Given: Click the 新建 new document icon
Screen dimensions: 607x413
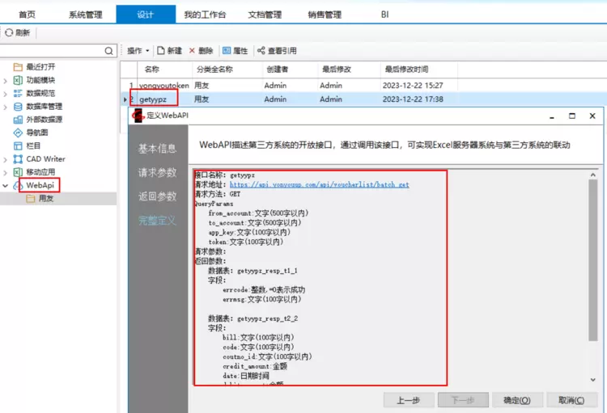Looking at the screenshot, I should pos(162,50).
